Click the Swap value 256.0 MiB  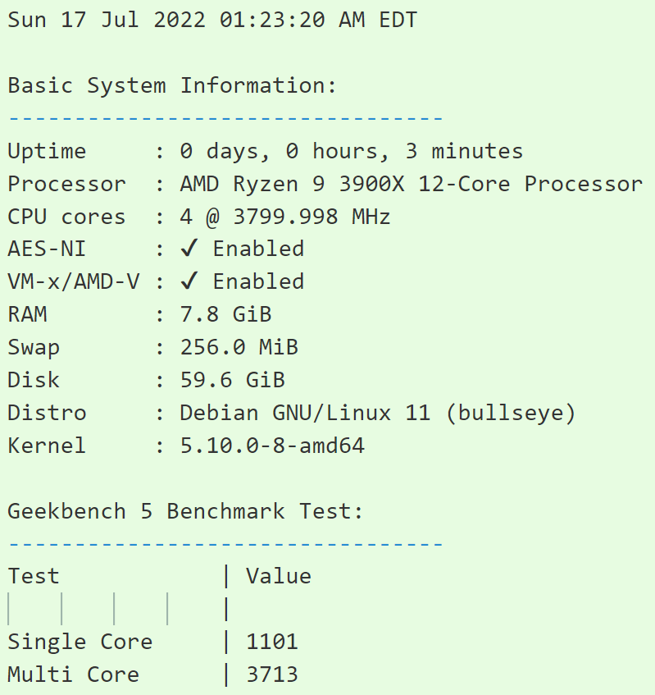click(239, 348)
